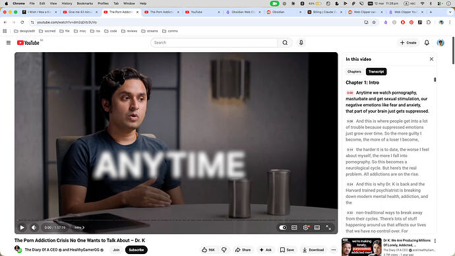Open the recommended Dr K video thumbnail

coord(361,247)
